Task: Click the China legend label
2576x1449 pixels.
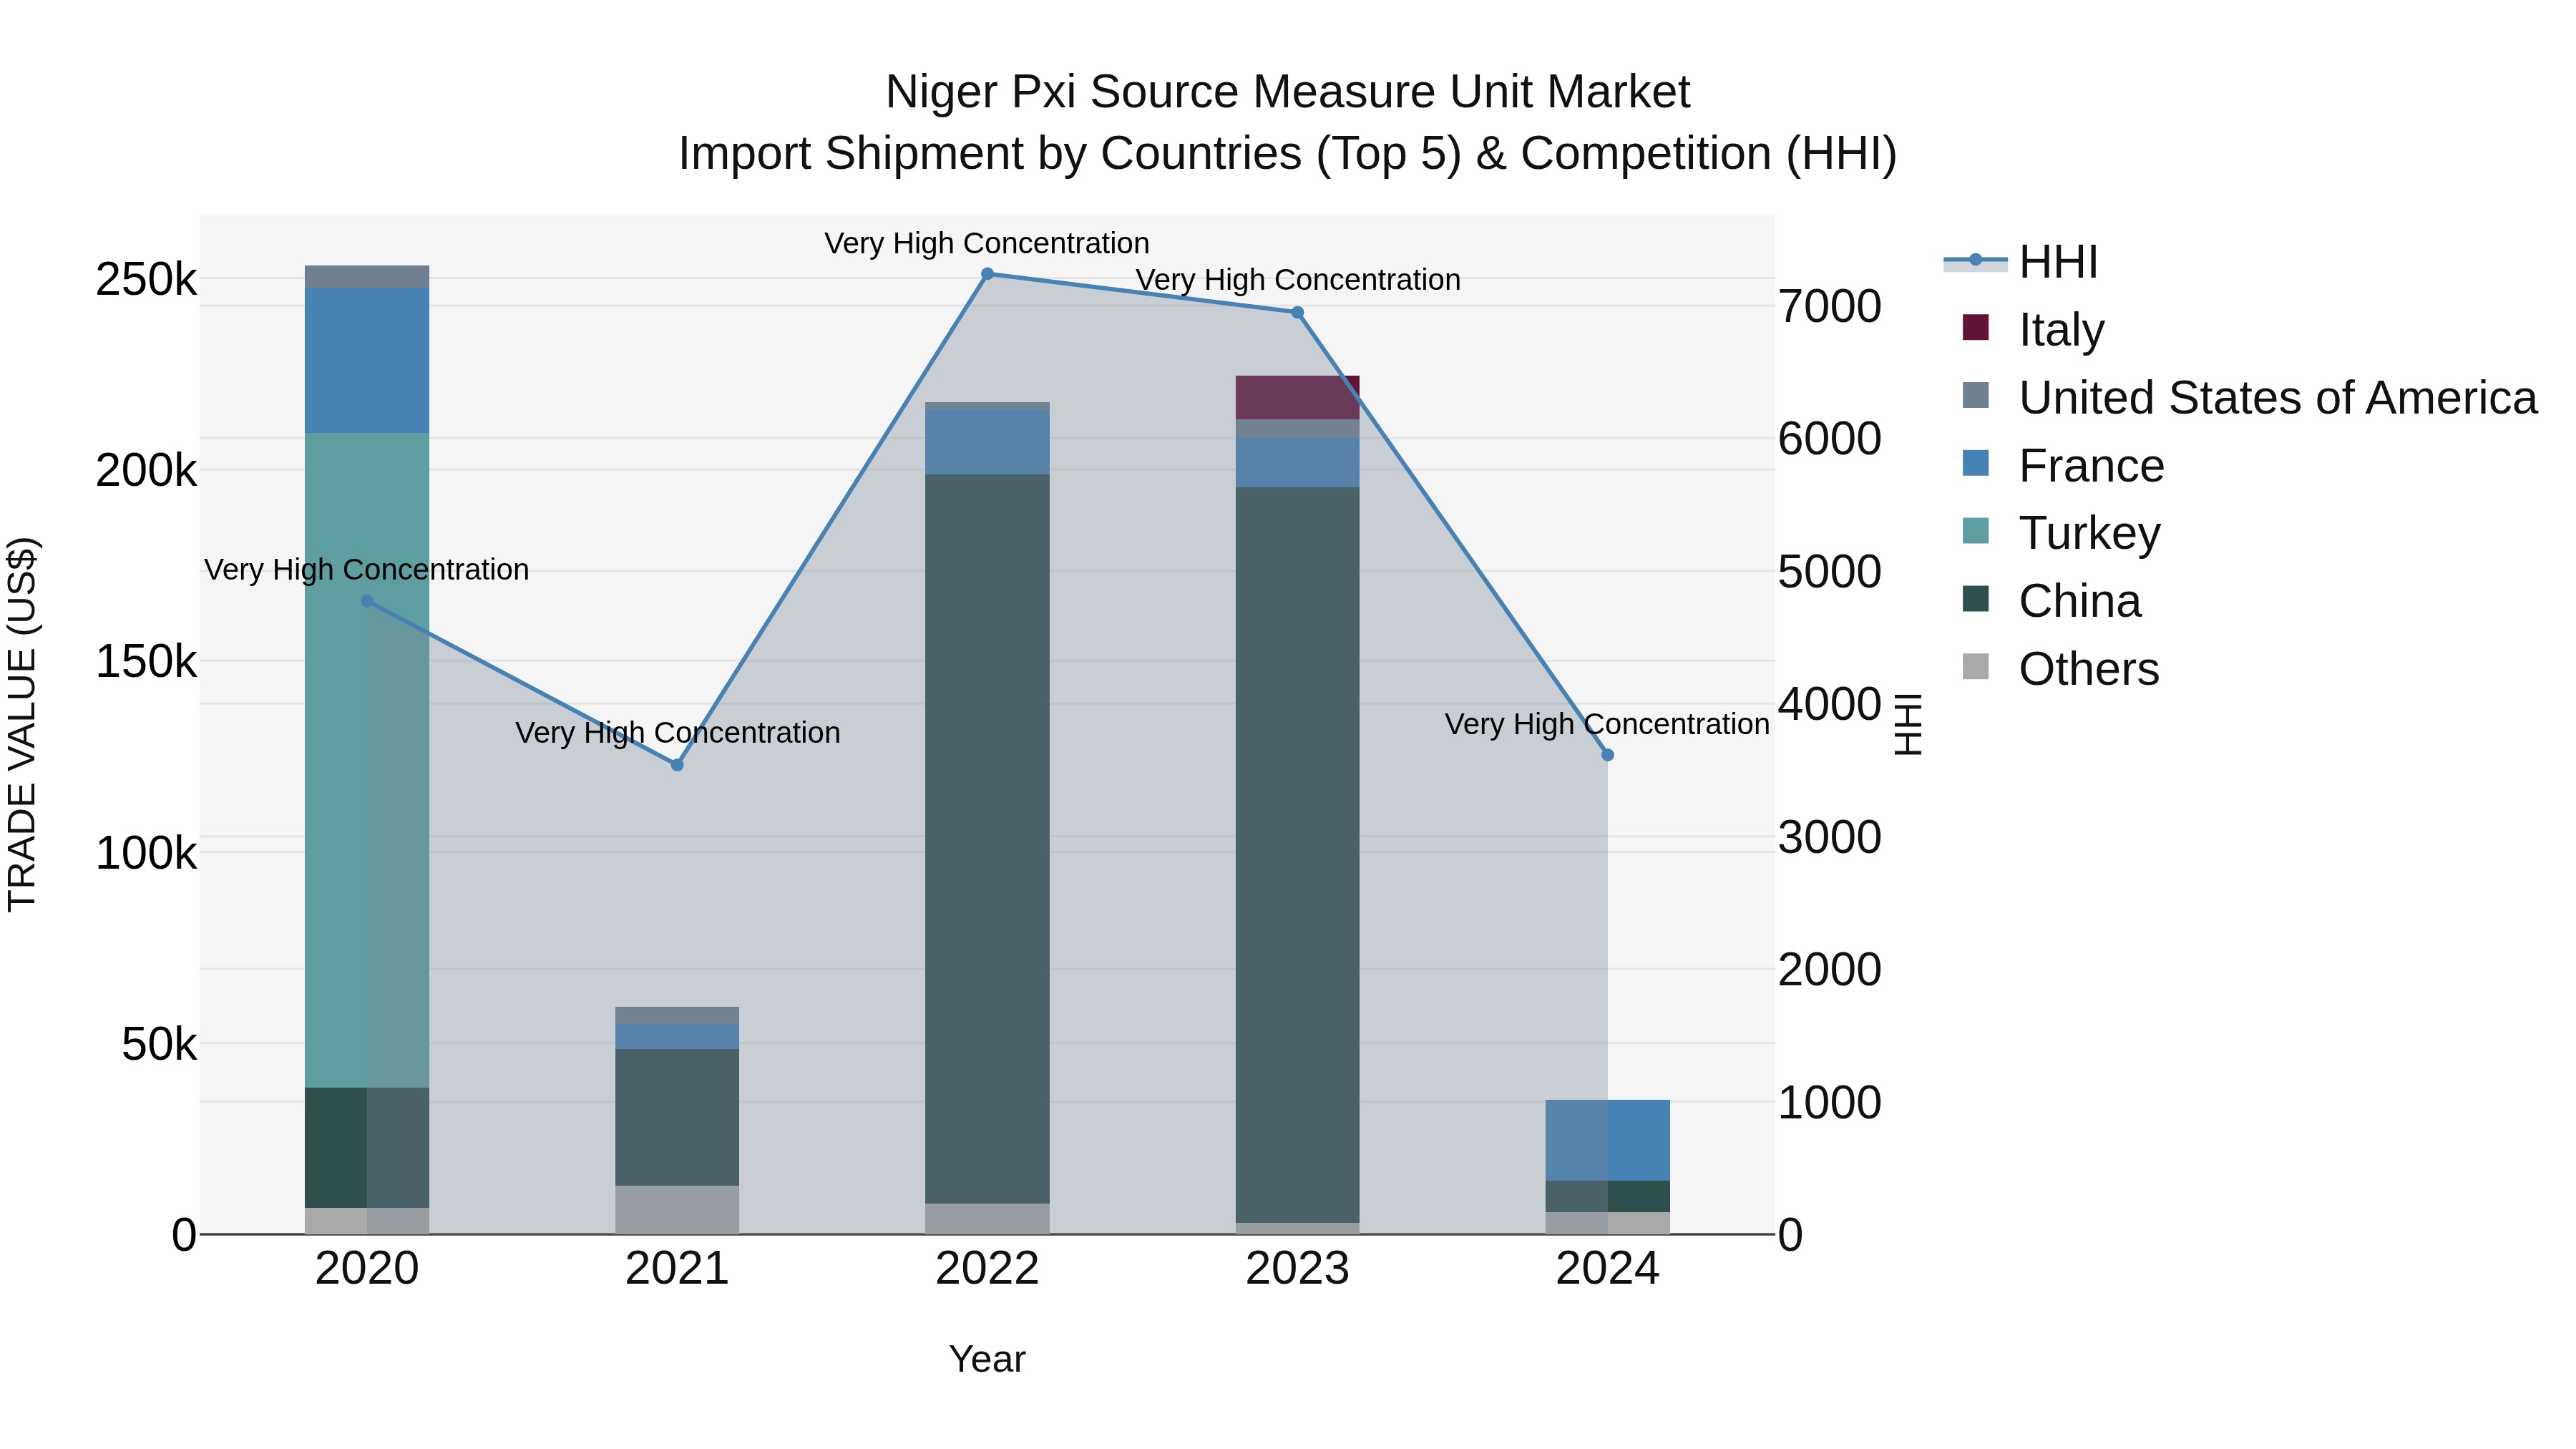Action: click(x=2080, y=601)
